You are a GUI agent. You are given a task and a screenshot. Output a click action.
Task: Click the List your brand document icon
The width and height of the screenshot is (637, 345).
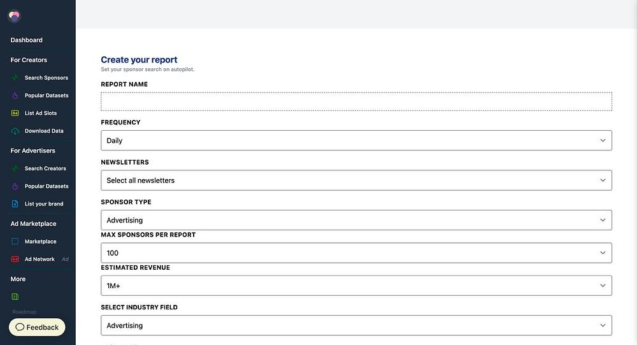point(15,204)
